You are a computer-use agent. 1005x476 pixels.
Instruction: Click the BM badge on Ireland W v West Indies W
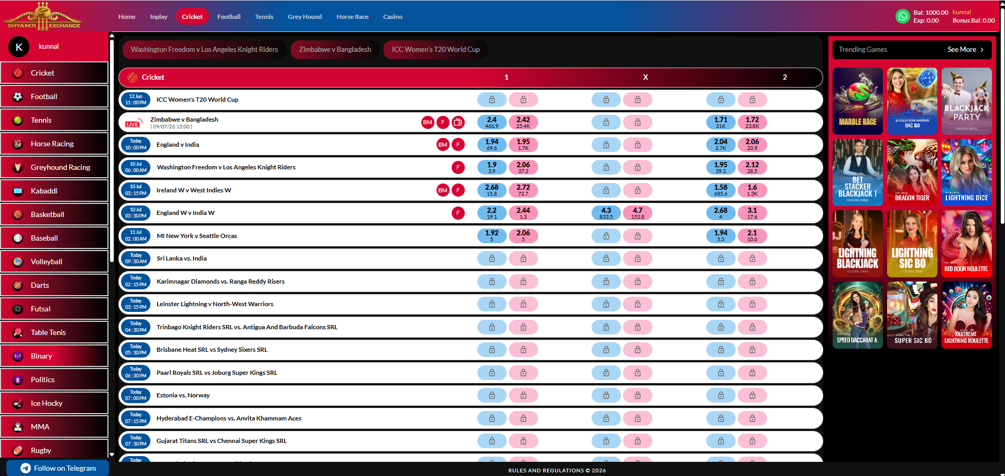coord(443,190)
